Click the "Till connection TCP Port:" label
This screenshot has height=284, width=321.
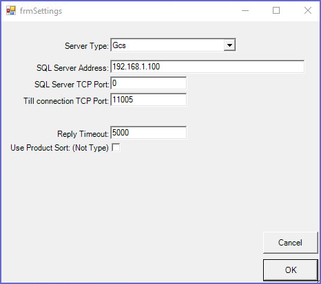(66, 101)
